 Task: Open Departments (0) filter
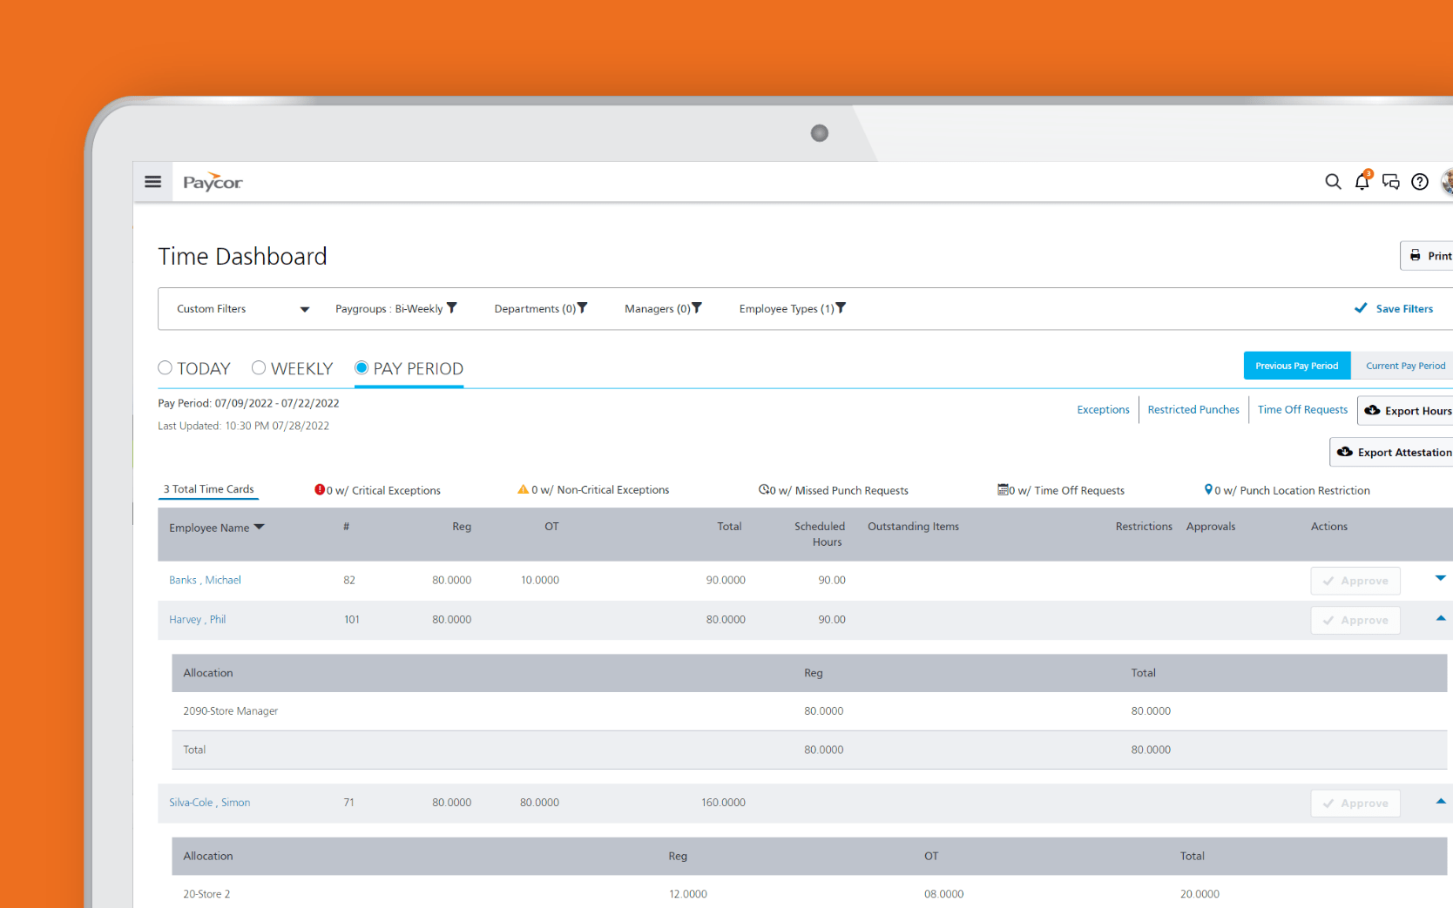coord(541,309)
